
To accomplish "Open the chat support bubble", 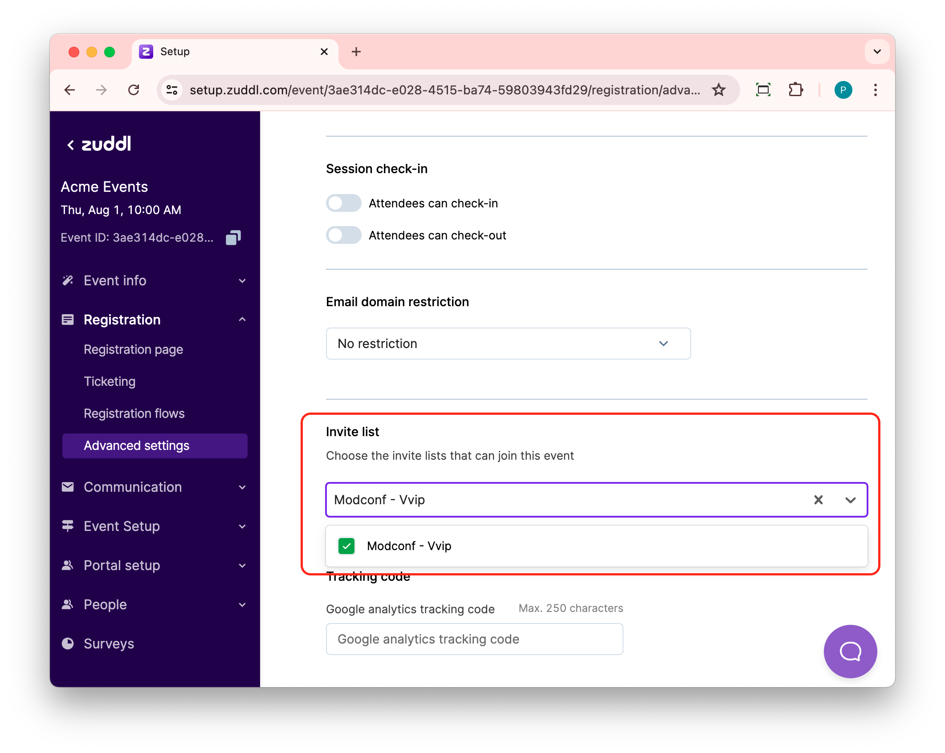I will click(x=850, y=651).
